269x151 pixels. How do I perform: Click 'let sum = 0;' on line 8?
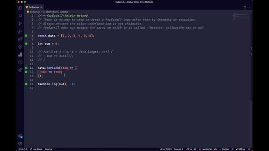click(x=48, y=44)
